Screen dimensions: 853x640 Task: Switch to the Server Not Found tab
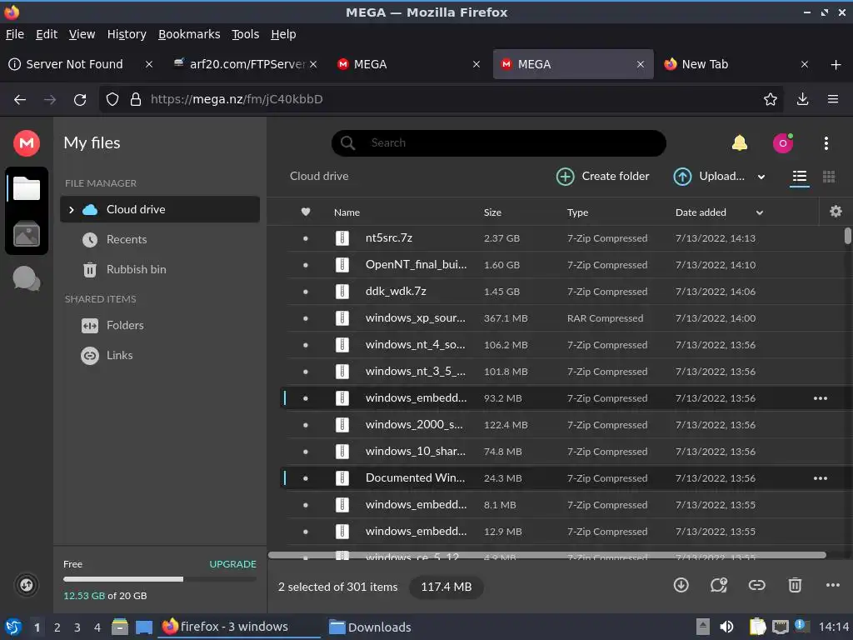coord(74,64)
